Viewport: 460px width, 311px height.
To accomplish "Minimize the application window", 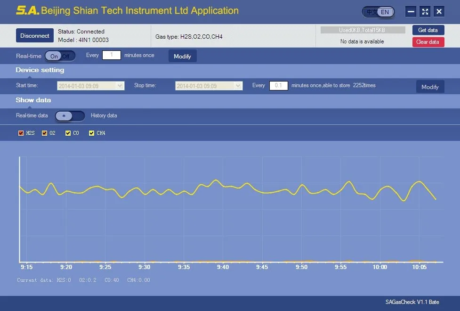I will pyautogui.click(x=411, y=12).
